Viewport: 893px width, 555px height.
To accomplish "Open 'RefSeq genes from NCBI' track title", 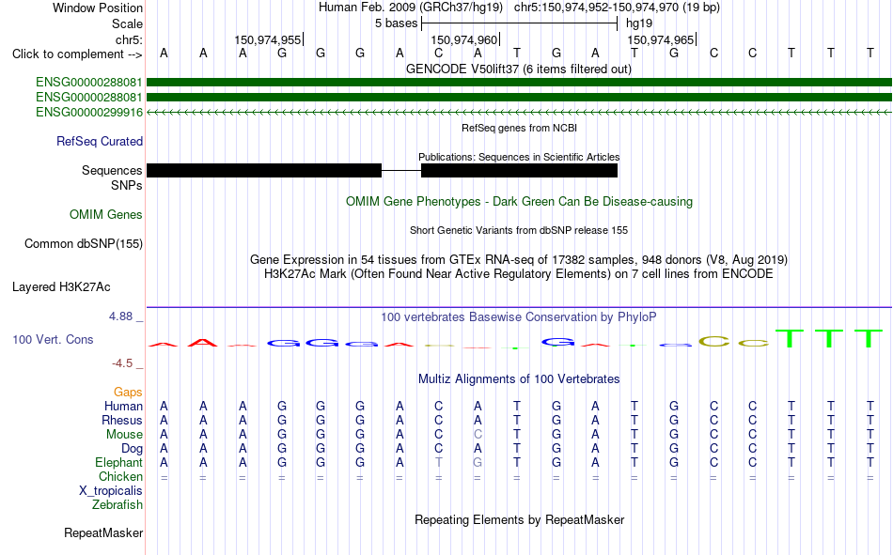I will pyautogui.click(x=519, y=128).
